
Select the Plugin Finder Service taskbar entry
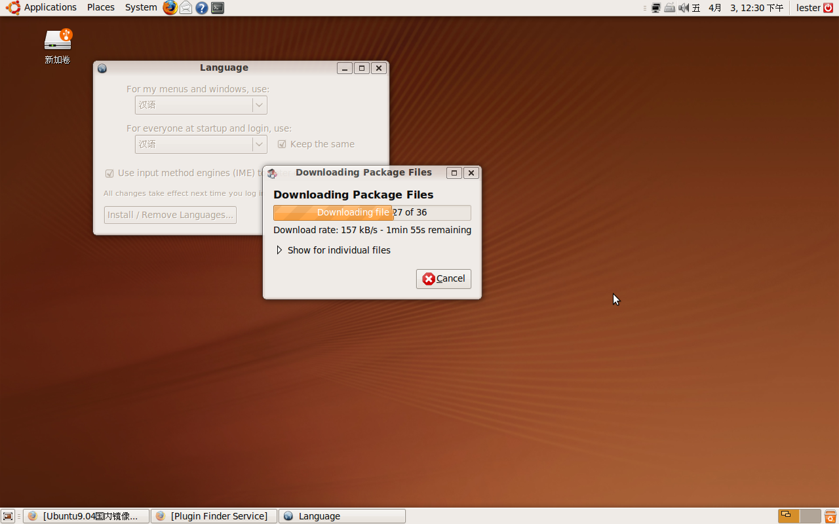214,515
